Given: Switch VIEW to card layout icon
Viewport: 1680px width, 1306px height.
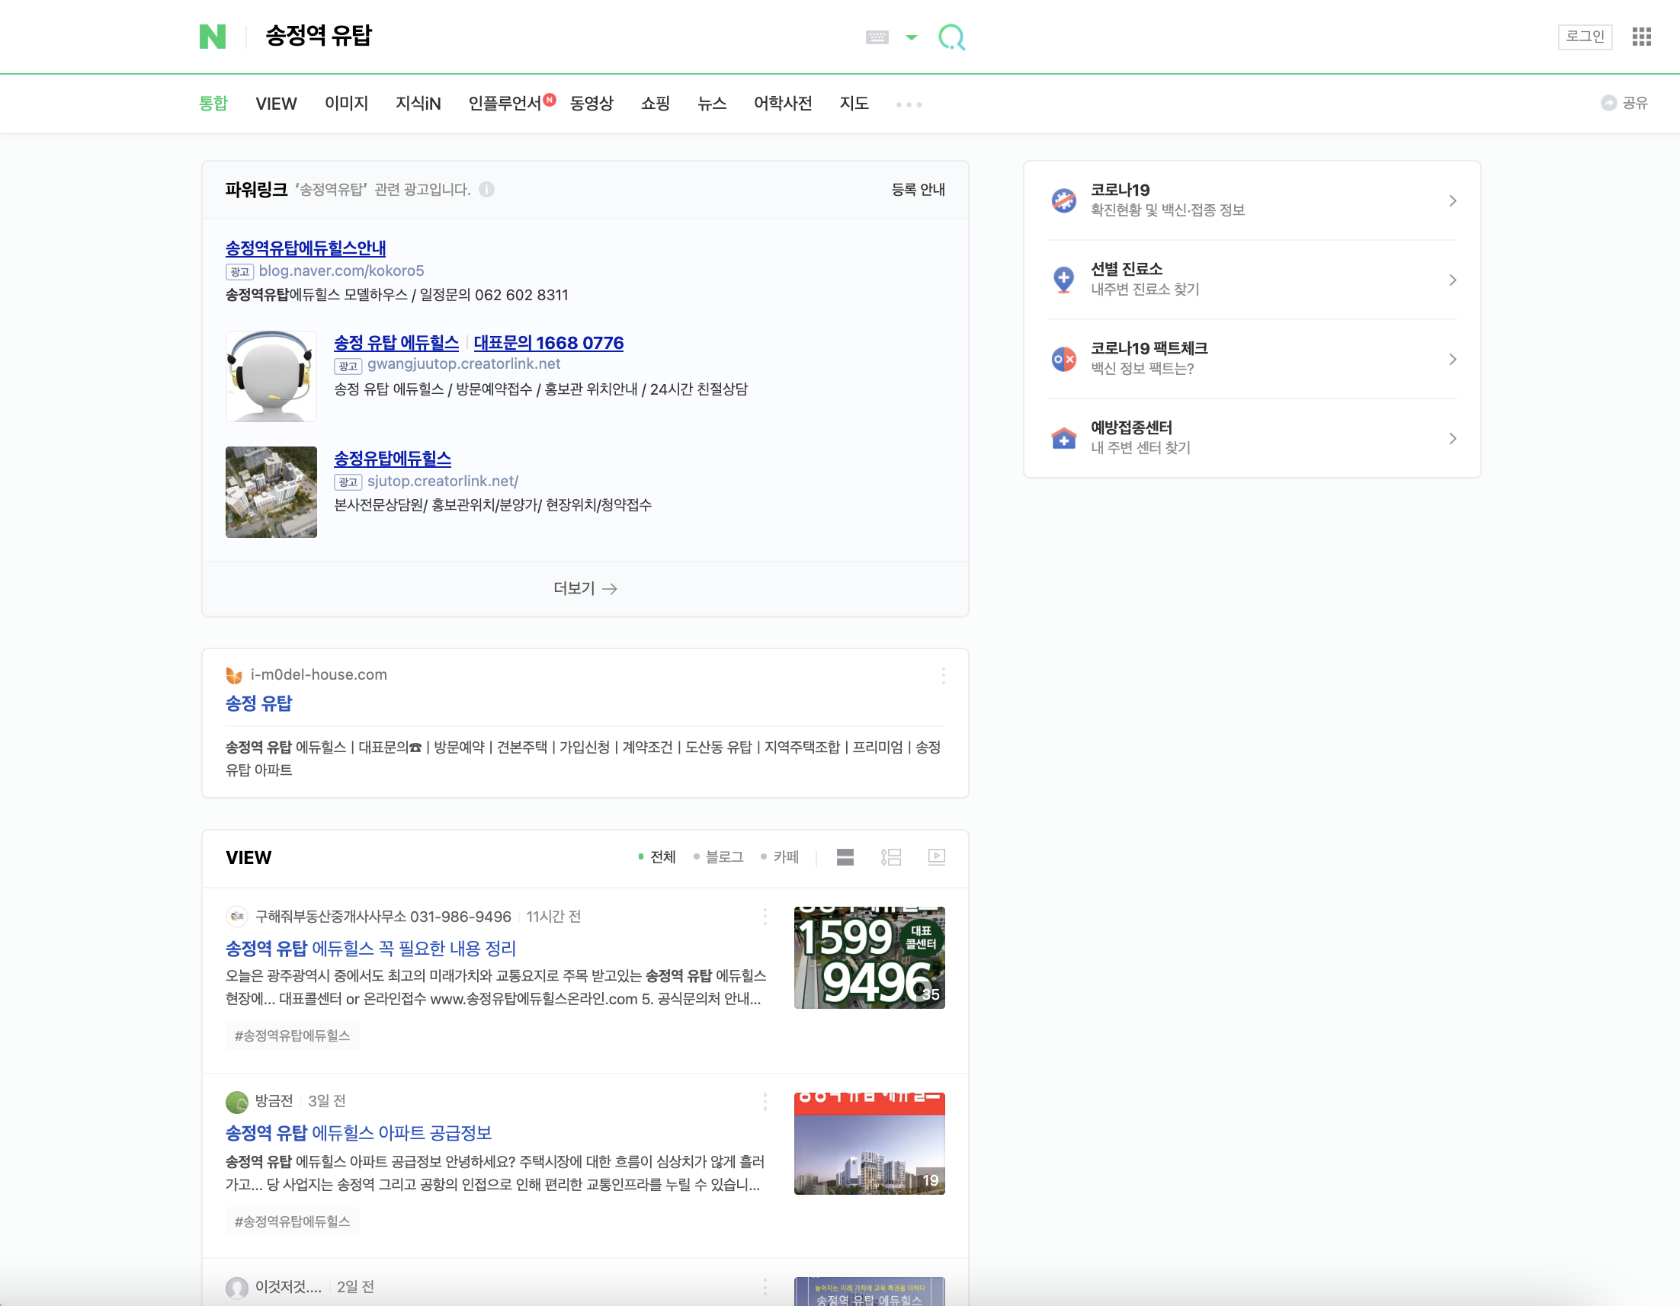Looking at the screenshot, I should [845, 856].
